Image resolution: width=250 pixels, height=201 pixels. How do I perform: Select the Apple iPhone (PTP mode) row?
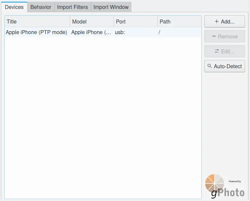(x=36, y=32)
